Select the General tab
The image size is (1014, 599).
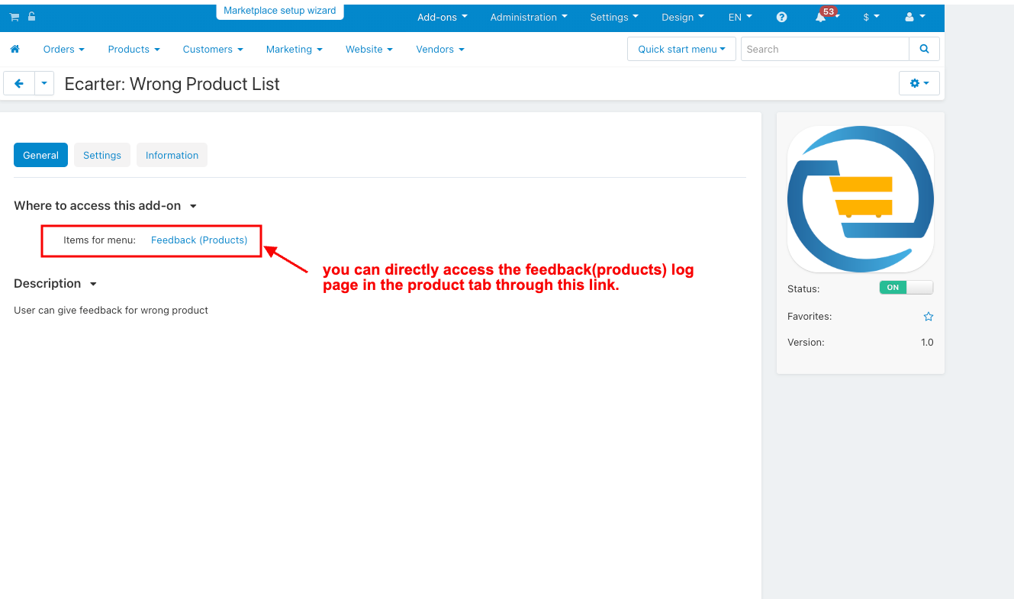[40, 155]
